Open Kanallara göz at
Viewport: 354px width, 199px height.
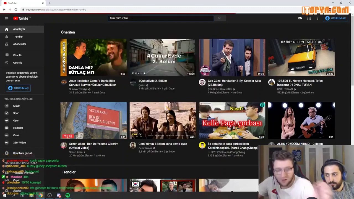point(22,153)
